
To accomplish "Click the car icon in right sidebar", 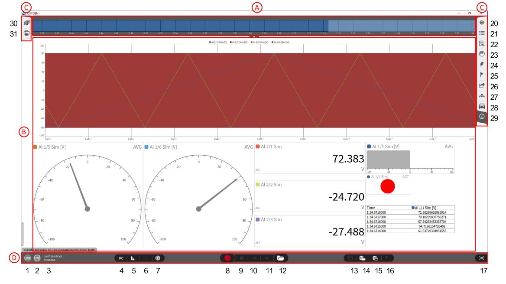I will pos(481,107).
